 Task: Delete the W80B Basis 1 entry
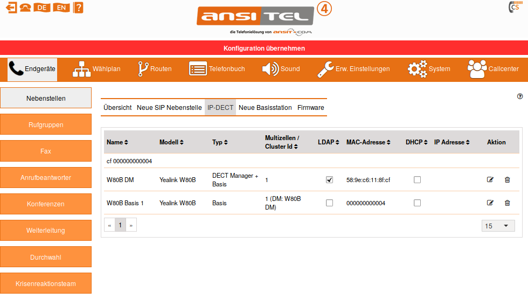507,203
